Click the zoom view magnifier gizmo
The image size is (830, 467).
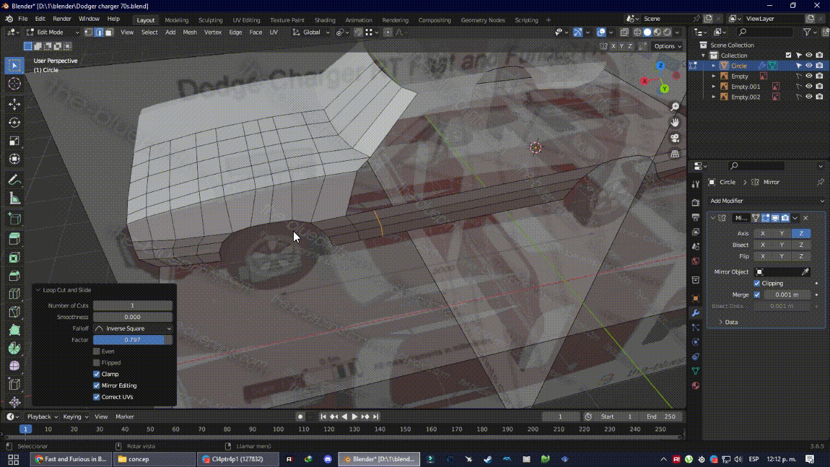click(675, 106)
